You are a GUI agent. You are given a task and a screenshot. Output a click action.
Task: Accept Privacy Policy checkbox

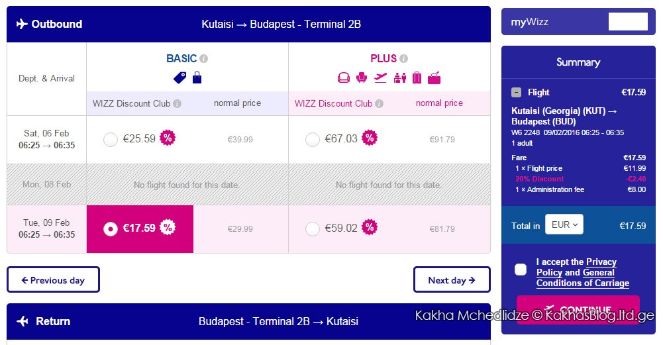[521, 270]
